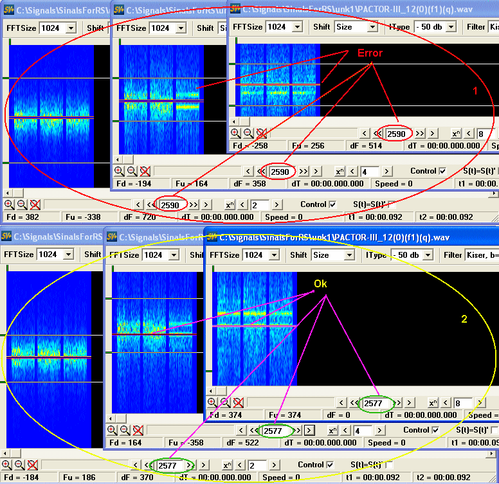Toggle S(t)=S(t)' checkbox in the 2577 row with power 2

click(388, 465)
